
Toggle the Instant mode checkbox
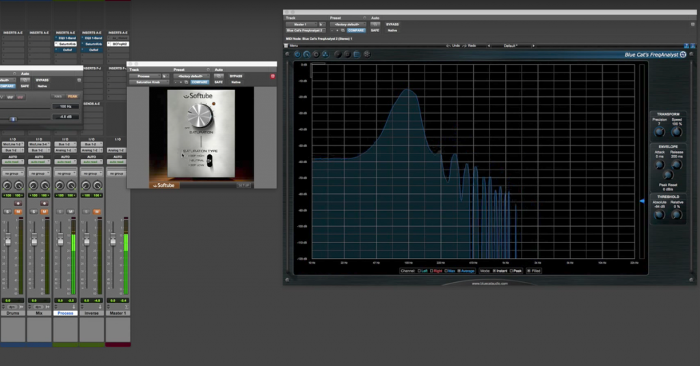(494, 270)
